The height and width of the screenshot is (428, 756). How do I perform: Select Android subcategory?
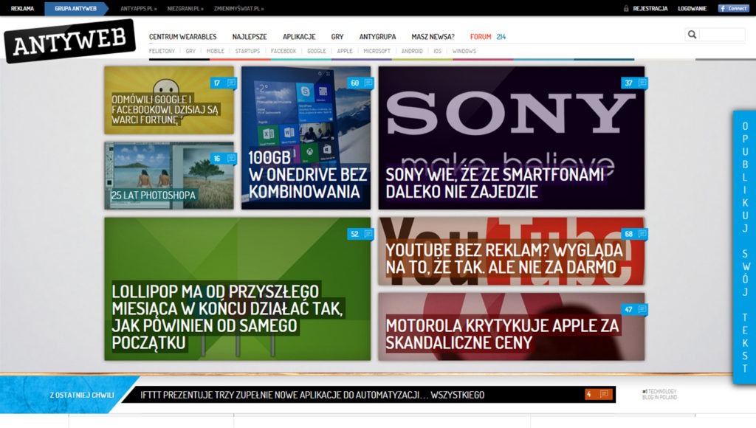click(412, 51)
